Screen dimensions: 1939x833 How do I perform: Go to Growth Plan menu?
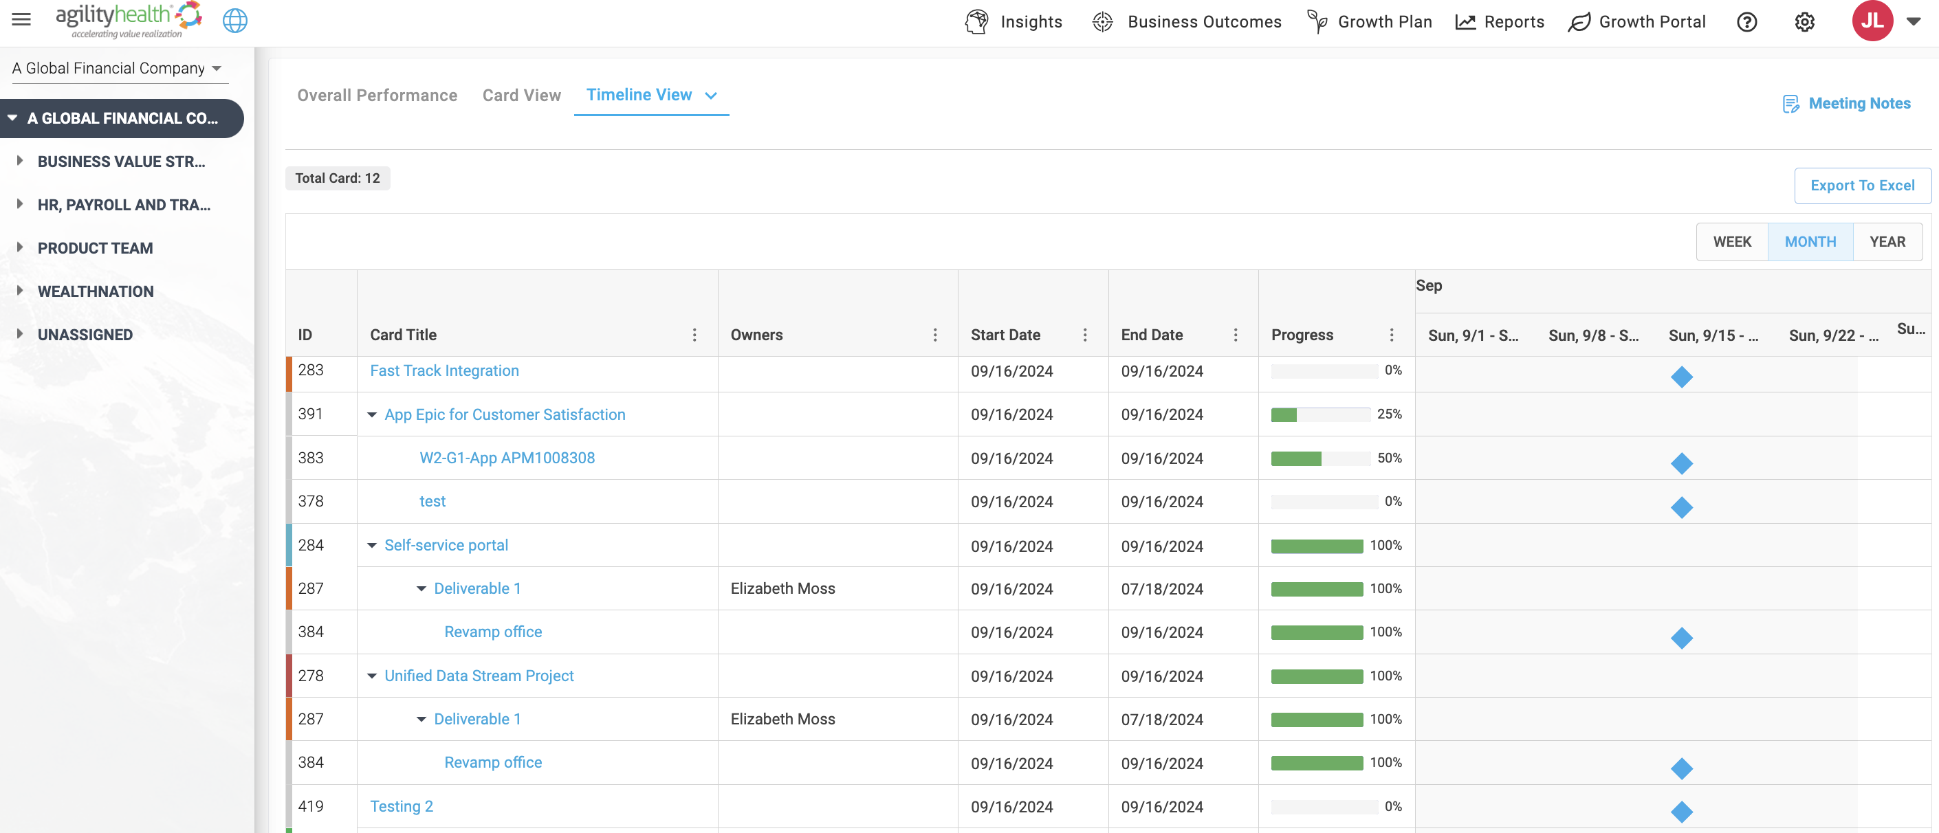coord(1385,22)
